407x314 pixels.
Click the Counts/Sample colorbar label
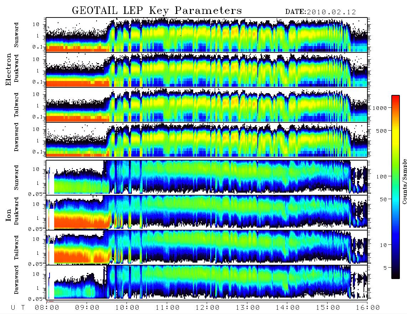[404, 181]
